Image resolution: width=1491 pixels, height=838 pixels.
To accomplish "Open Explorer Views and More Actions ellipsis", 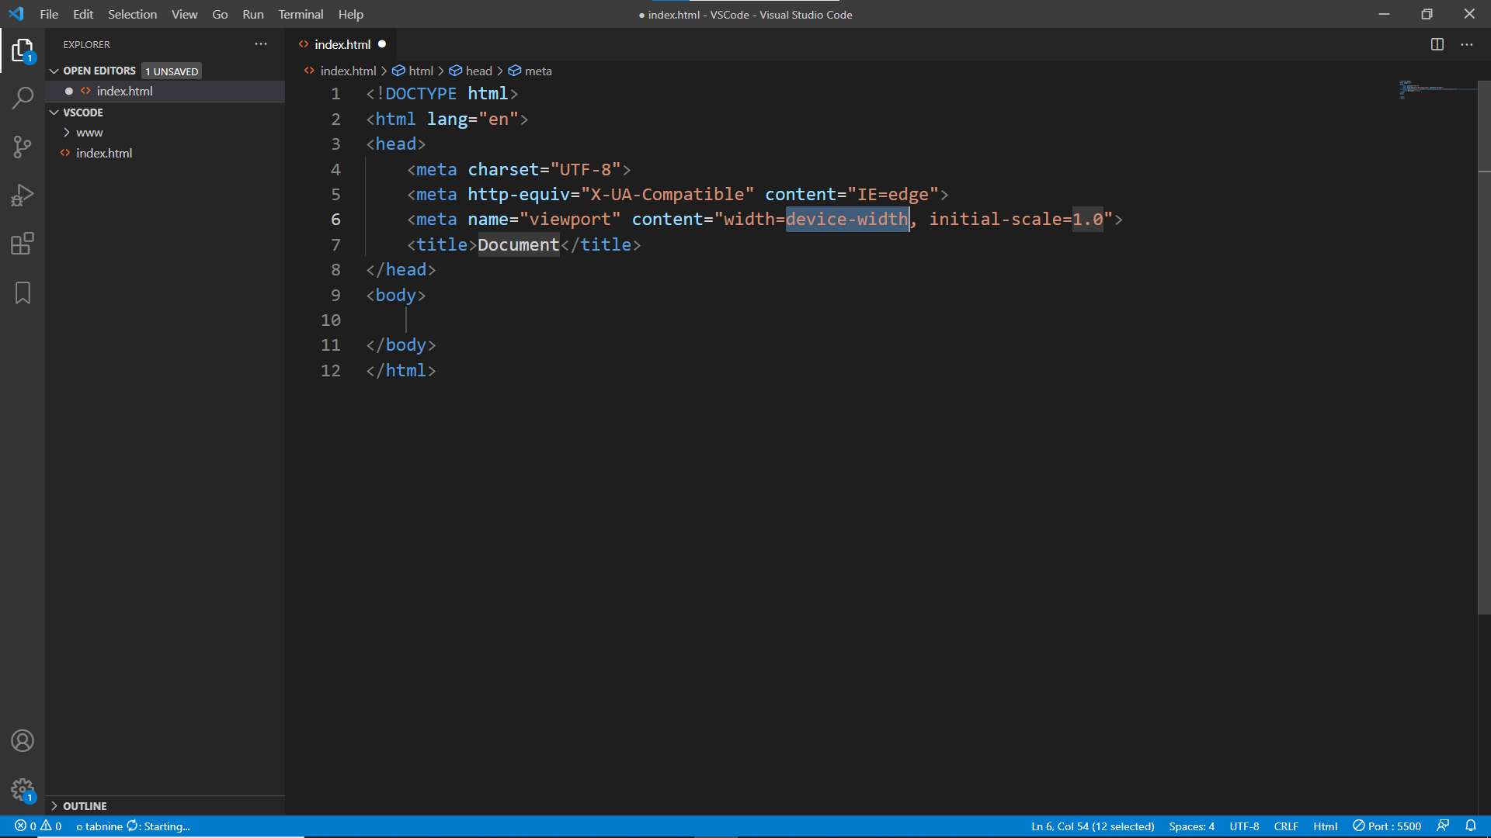I will click(x=261, y=44).
